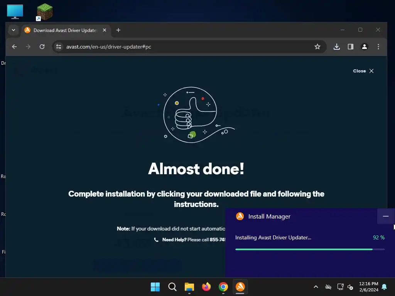395x296 pixels.
Task: Reload the Avast driver updater page
Action: 42,47
